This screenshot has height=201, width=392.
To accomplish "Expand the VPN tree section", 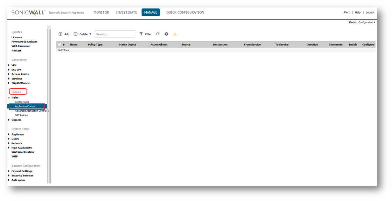I will click(9, 65).
